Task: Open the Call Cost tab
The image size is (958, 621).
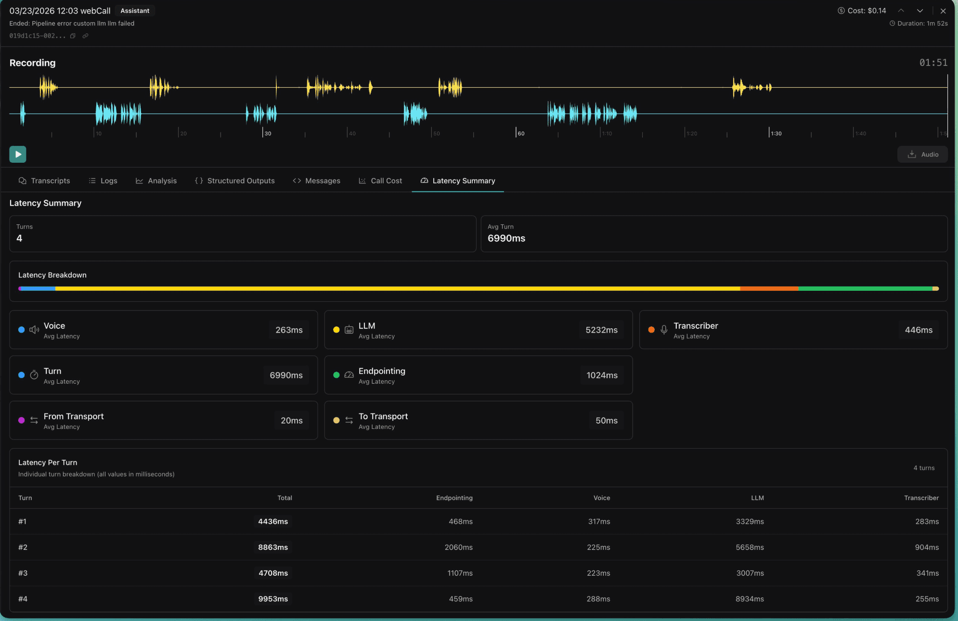Action: point(380,181)
